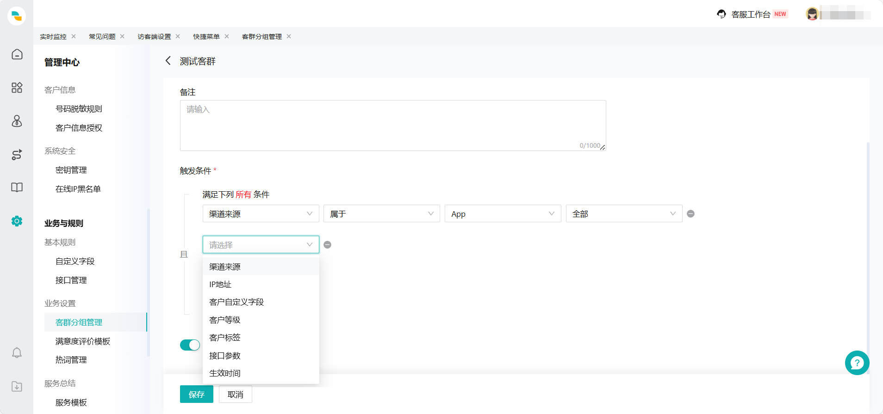The image size is (883, 414).
Task: Toggle the 所有 condition match mode
Action: (243, 194)
